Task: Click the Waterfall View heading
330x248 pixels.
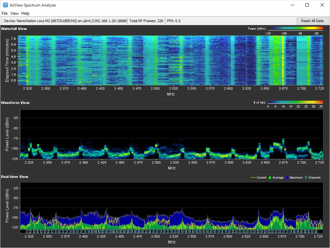Action: click(x=14, y=29)
